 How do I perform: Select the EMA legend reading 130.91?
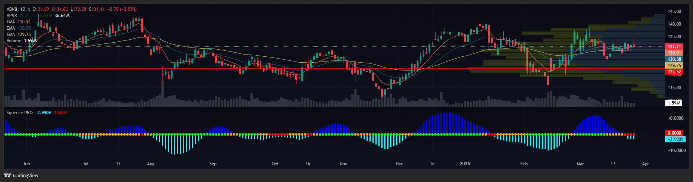click(19, 22)
